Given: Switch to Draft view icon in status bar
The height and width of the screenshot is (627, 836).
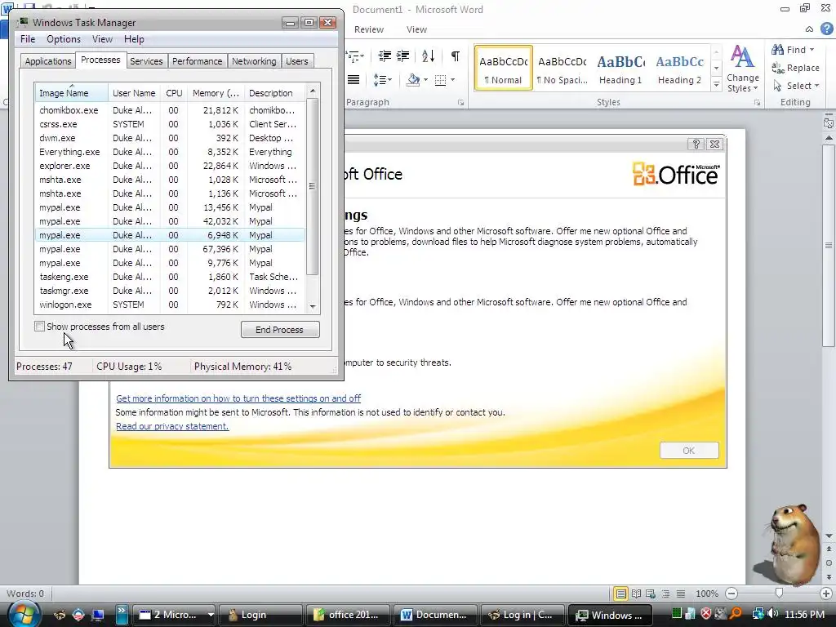Looking at the screenshot, I should (681, 594).
